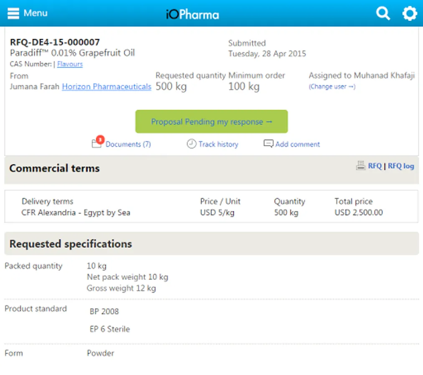
Task: Click the packed quantity value 10 kg
Action: 96,266
